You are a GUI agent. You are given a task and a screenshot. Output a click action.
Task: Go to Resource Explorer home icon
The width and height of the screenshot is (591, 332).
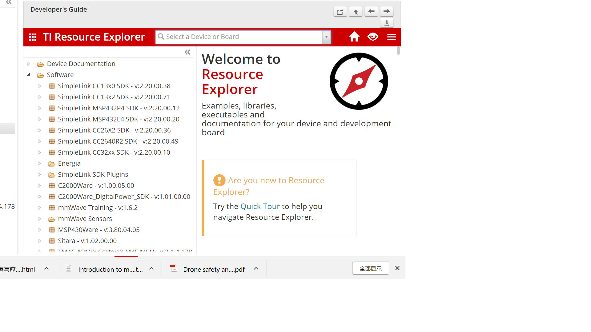pyautogui.click(x=354, y=37)
